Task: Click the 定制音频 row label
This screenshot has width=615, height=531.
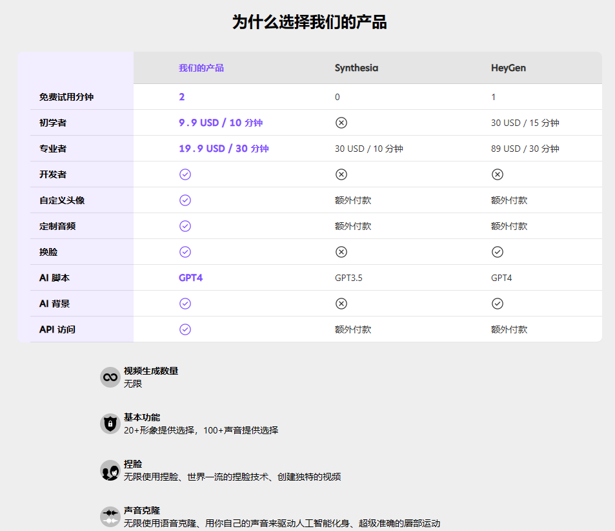Action: (x=57, y=226)
